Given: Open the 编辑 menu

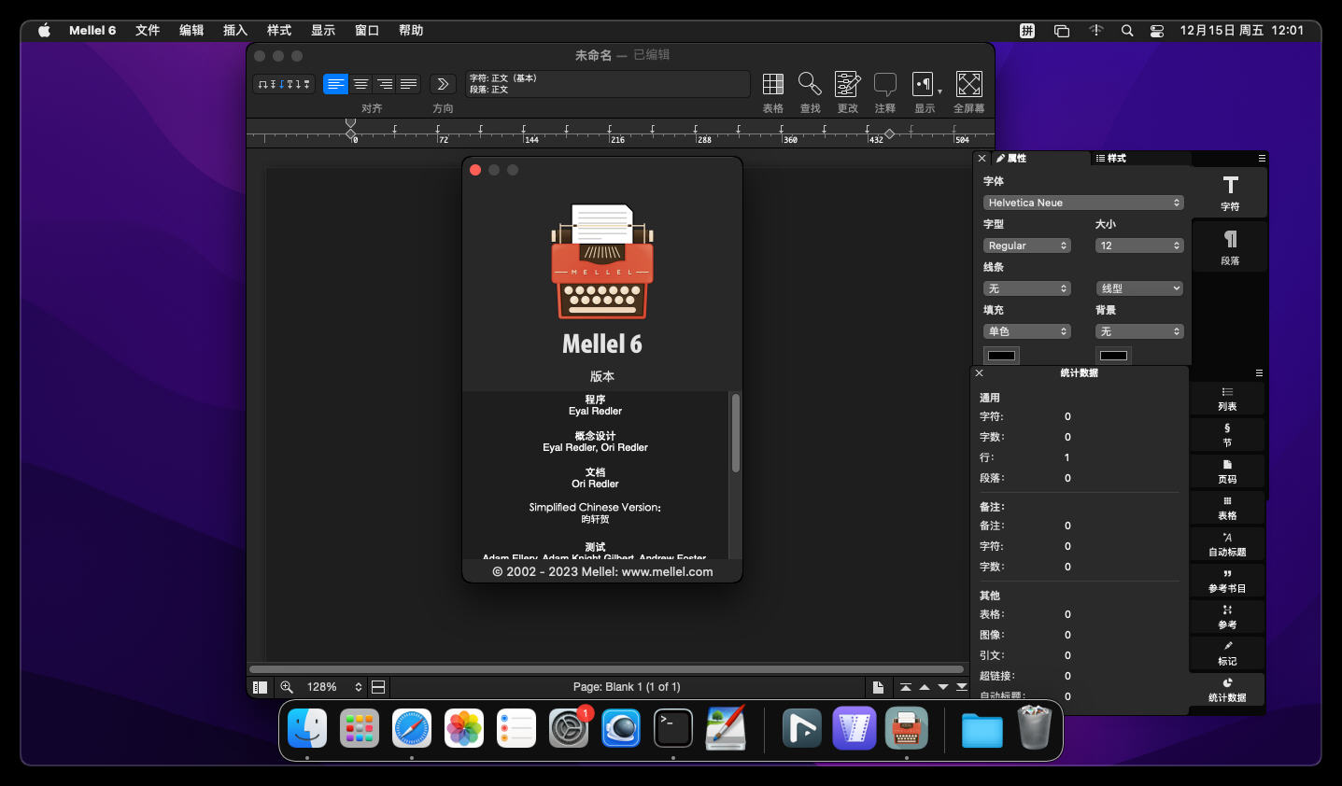Looking at the screenshot, I should coord(191,30).
